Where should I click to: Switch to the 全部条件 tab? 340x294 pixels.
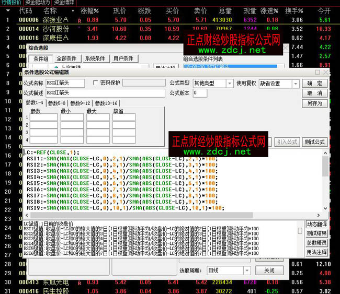coord(67,59)
